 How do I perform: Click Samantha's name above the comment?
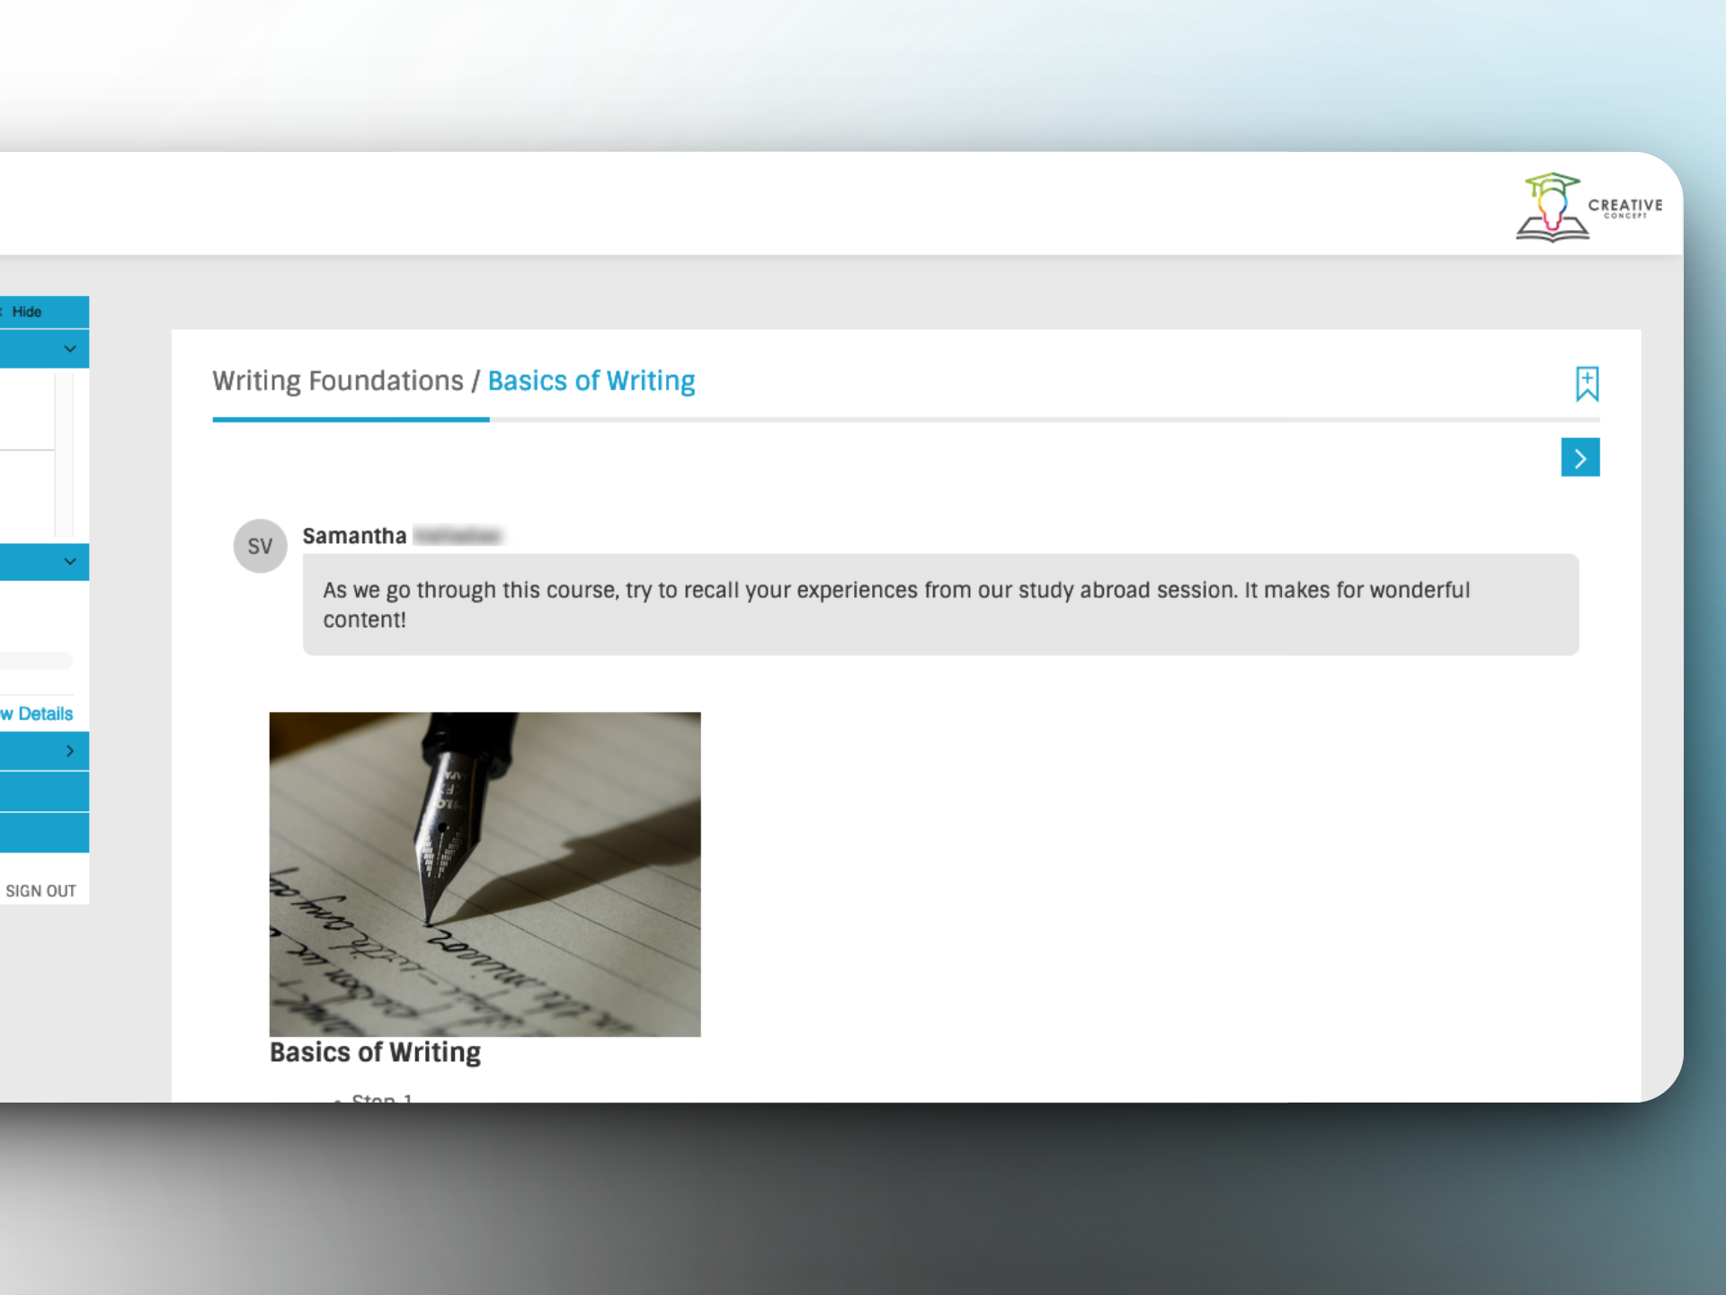point(354,536)
